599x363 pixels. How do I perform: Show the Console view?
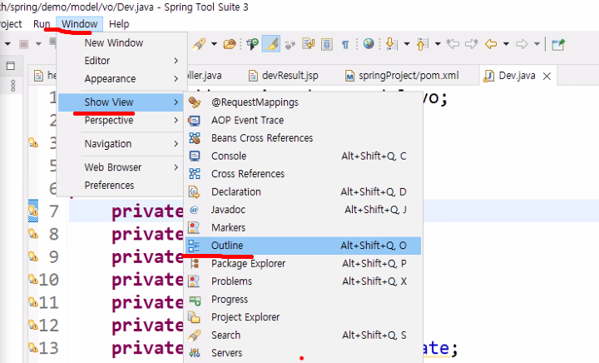tap(304, 156)
